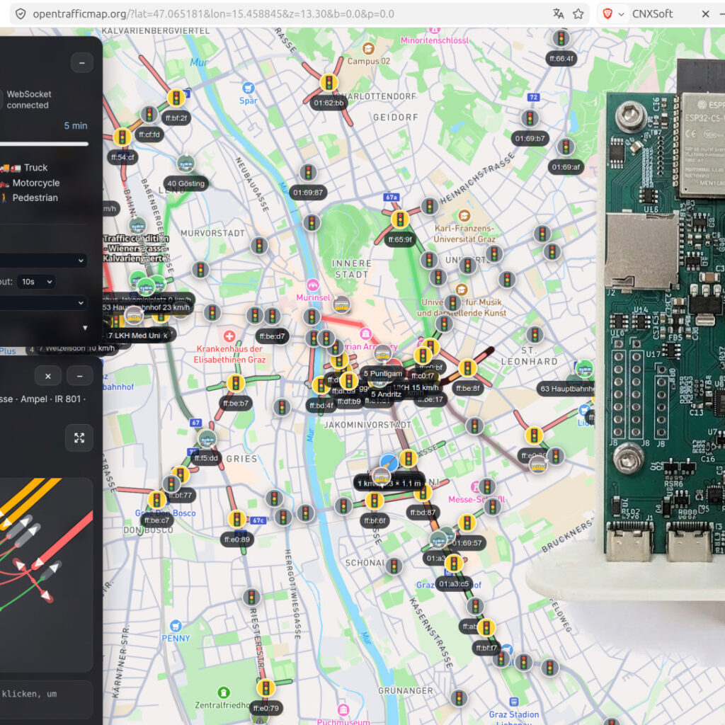Viewport: 725px width, 725px height.
Task: Collapse the top control panel with the minus button
Action: [x=82, y=62]
